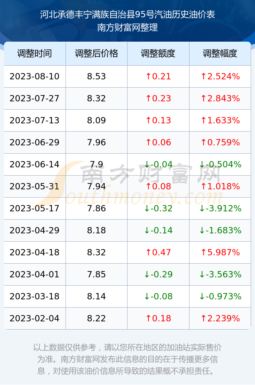Click the disclaimer text at the bottom
The height and width of the screenshot is (385, 255).
tap(127, 359)
